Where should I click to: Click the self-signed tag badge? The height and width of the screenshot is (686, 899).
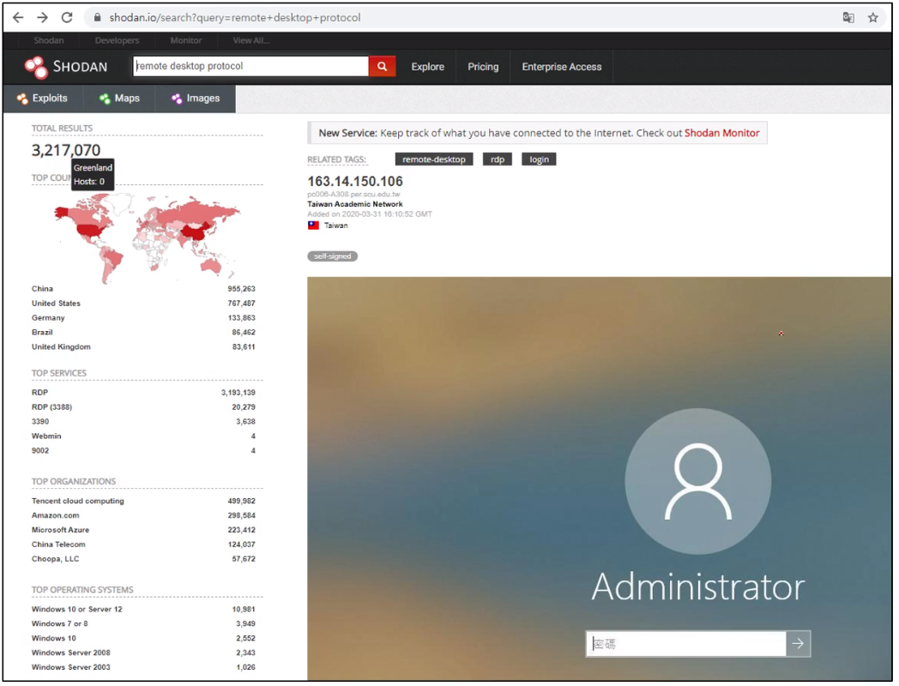pyautogui.click(x=333, y=256)
